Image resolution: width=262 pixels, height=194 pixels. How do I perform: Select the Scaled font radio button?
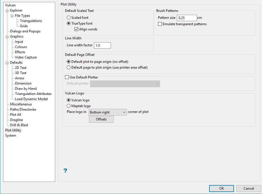(x=68, y=18)
